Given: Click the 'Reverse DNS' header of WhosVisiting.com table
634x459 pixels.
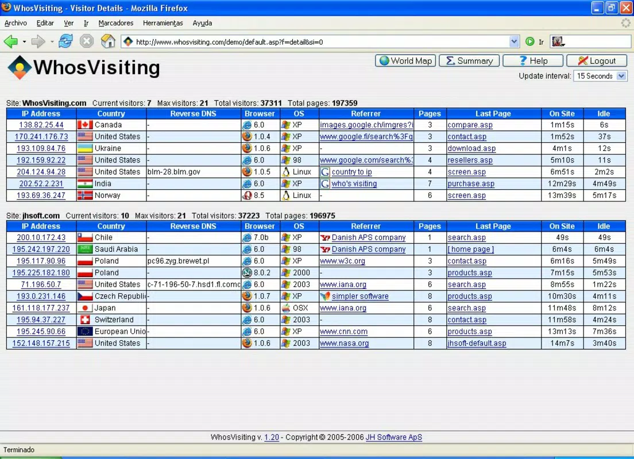Looking at the screenshot, I should click(194, 114).
